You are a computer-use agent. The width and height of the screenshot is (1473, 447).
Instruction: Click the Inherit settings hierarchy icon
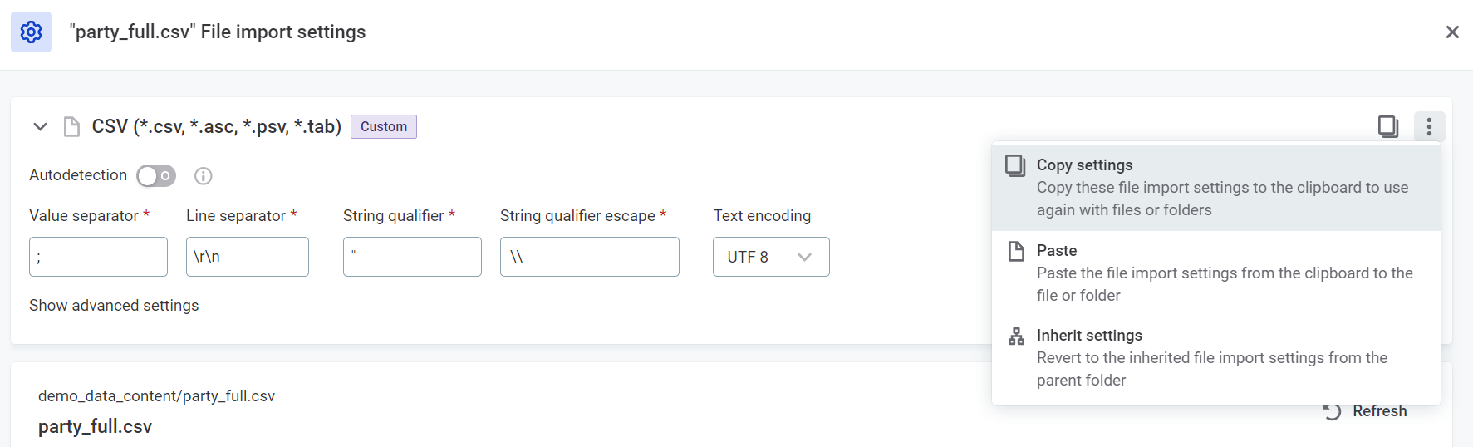click(x=1016, y=336)
